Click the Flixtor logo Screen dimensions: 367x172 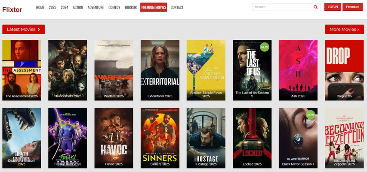[x=12, y=9]
